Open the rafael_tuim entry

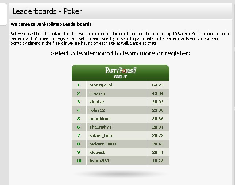(101, 136)
